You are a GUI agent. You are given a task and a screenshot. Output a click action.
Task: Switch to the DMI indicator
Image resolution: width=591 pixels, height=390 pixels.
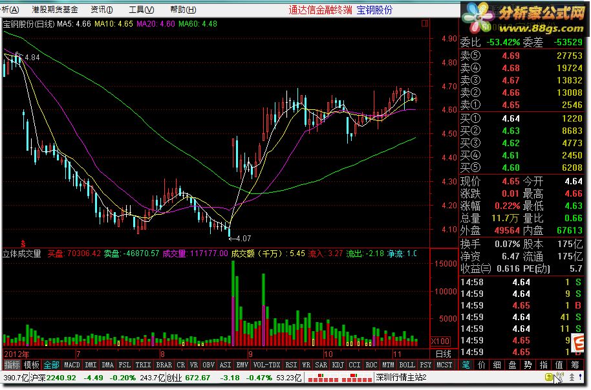point(91,365)
